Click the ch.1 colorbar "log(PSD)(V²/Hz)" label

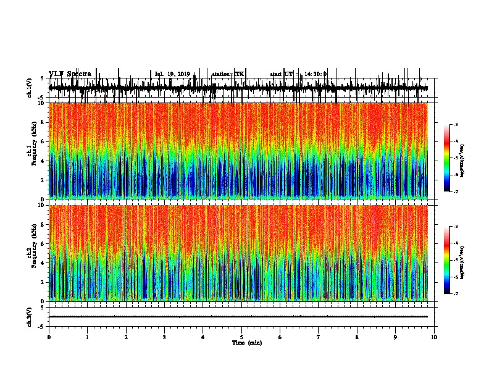(462, 161)
